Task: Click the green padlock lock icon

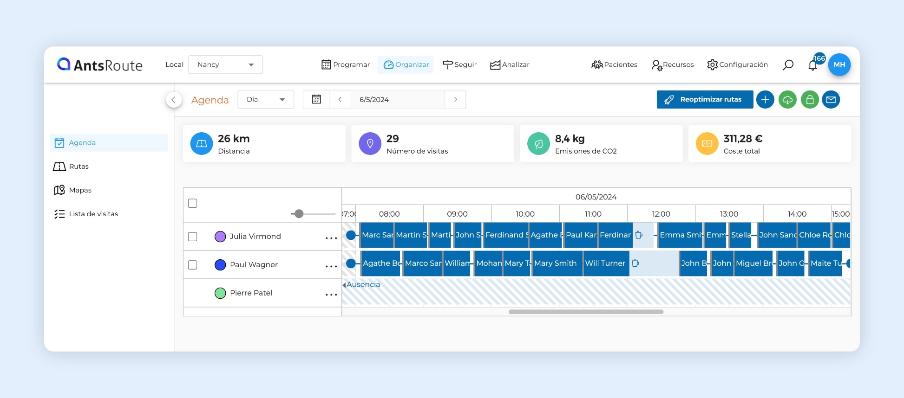Action: pos(810,100)
